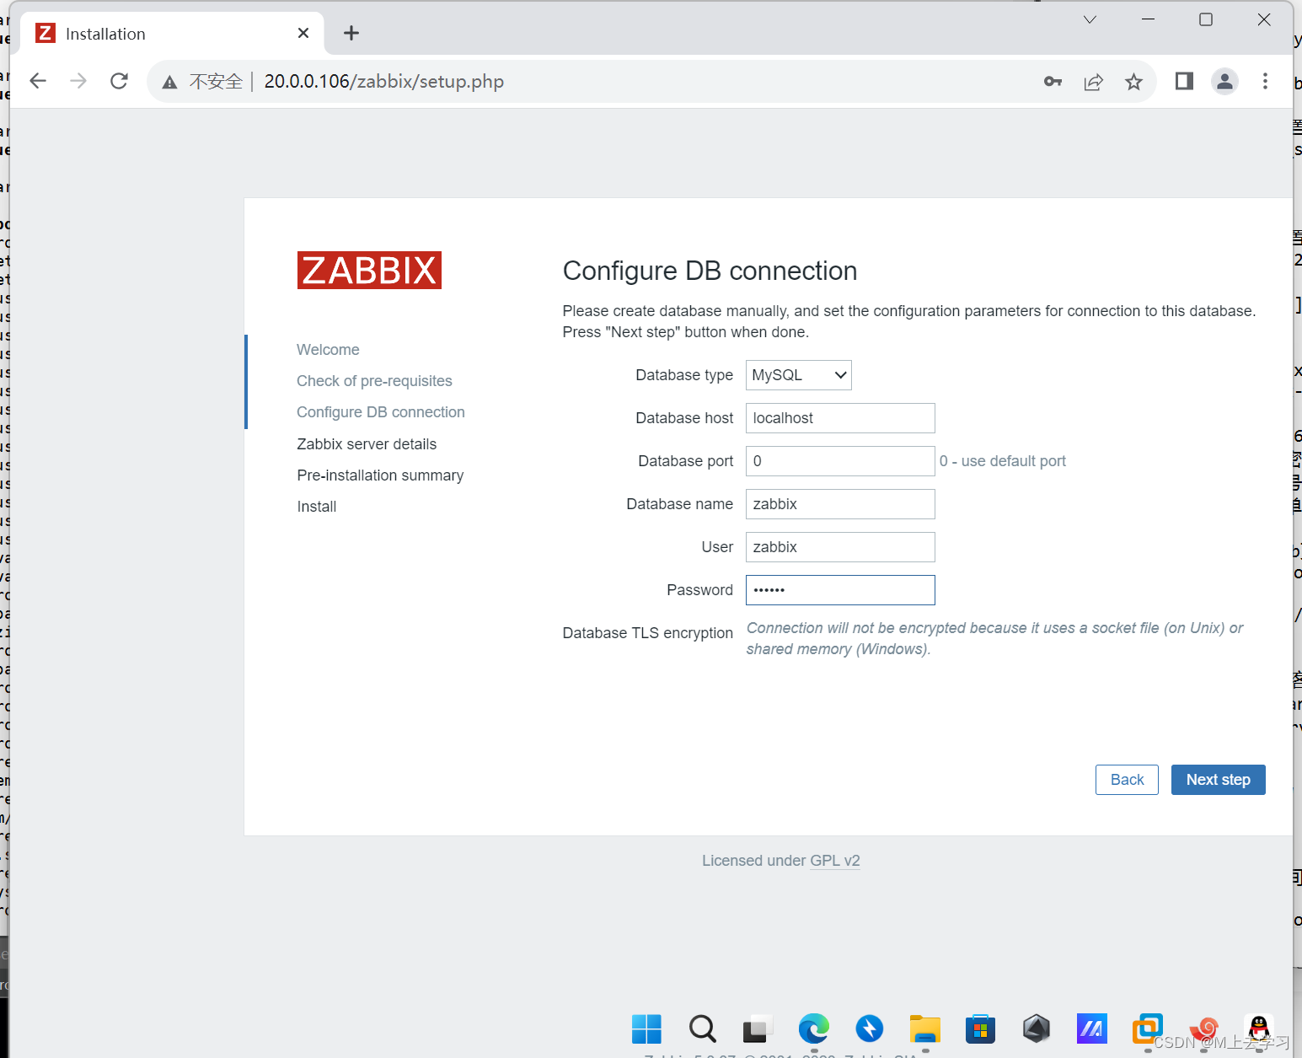Screen dimensions: 1302x1058
Task: Open Chrome three-dot menu
Action: point(1265,81)
